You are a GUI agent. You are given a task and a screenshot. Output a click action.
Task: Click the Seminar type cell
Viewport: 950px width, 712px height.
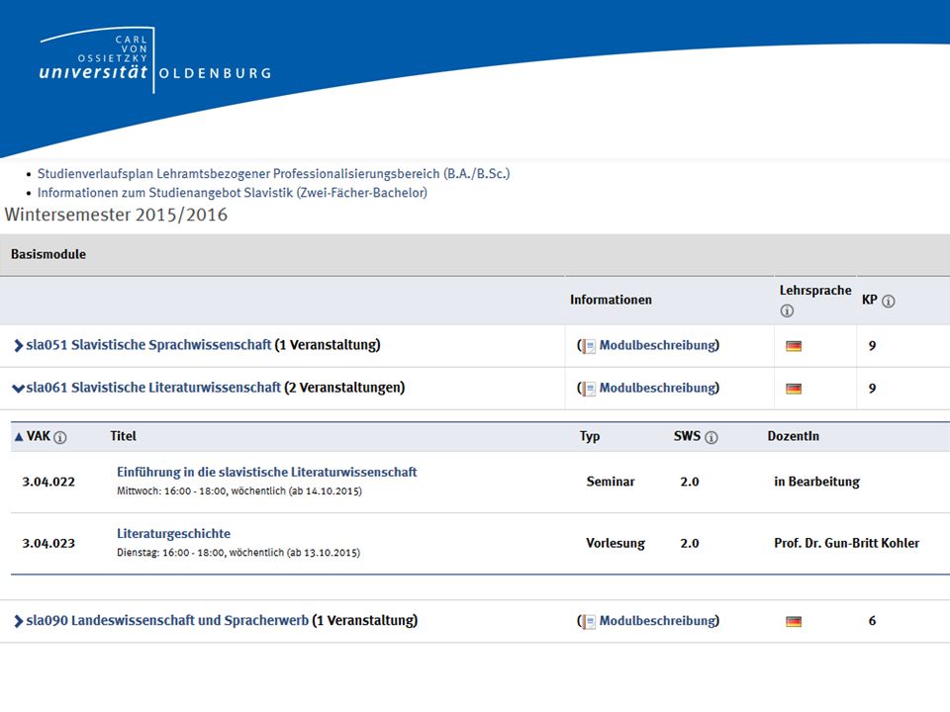pyautogui.click(x=611, y=482)
